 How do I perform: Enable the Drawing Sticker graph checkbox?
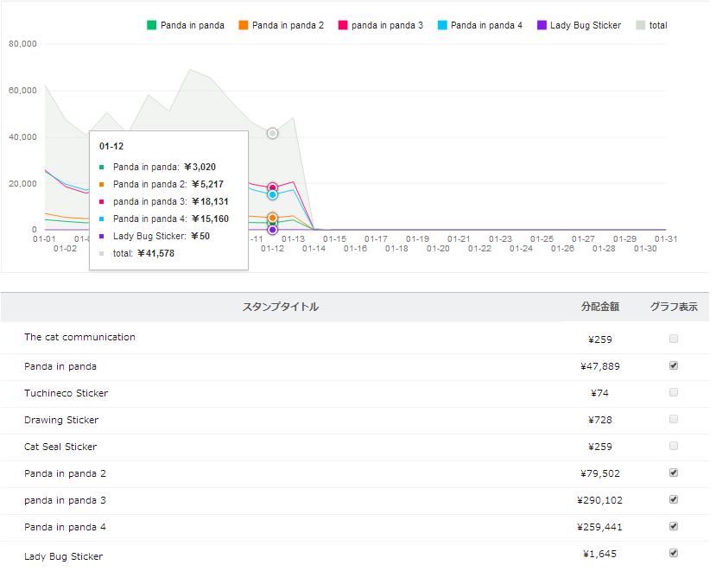674,420
